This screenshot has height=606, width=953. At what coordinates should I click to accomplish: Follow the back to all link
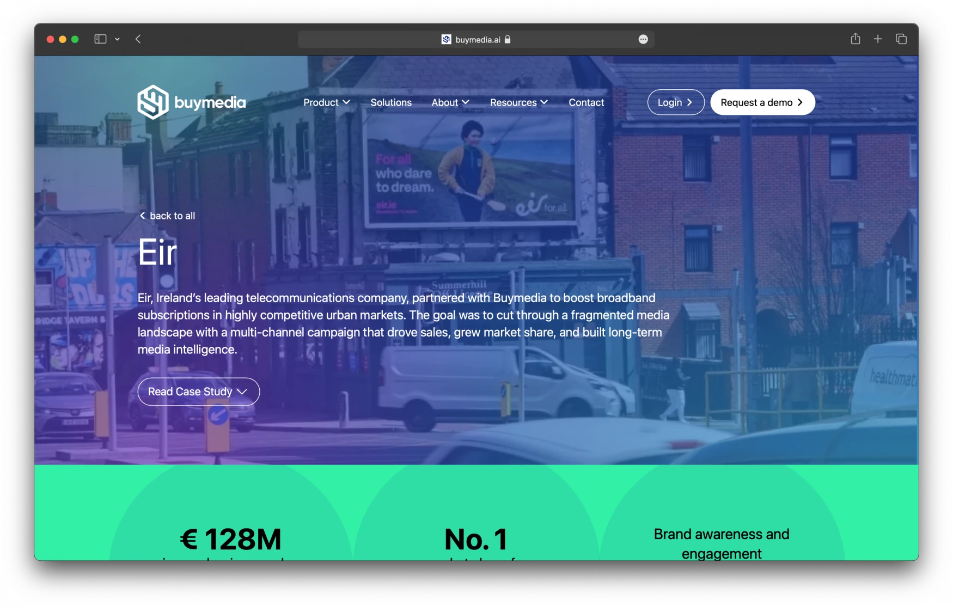pos(167,216)
